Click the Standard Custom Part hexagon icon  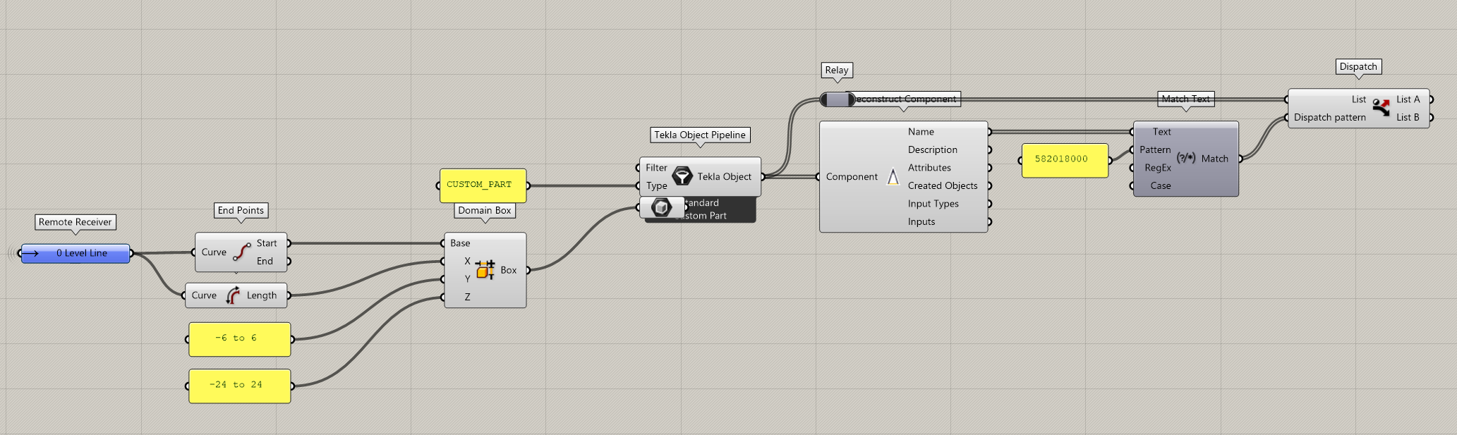[661, 207]
